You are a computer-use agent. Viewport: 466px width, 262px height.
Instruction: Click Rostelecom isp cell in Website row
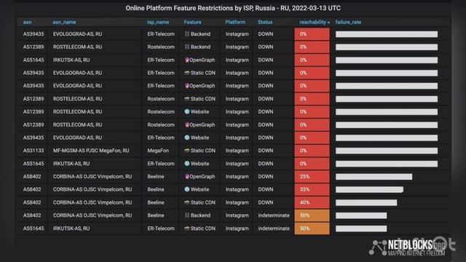click(161, 111)
